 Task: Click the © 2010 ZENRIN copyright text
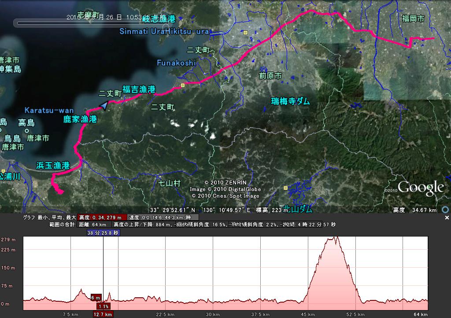225,183
